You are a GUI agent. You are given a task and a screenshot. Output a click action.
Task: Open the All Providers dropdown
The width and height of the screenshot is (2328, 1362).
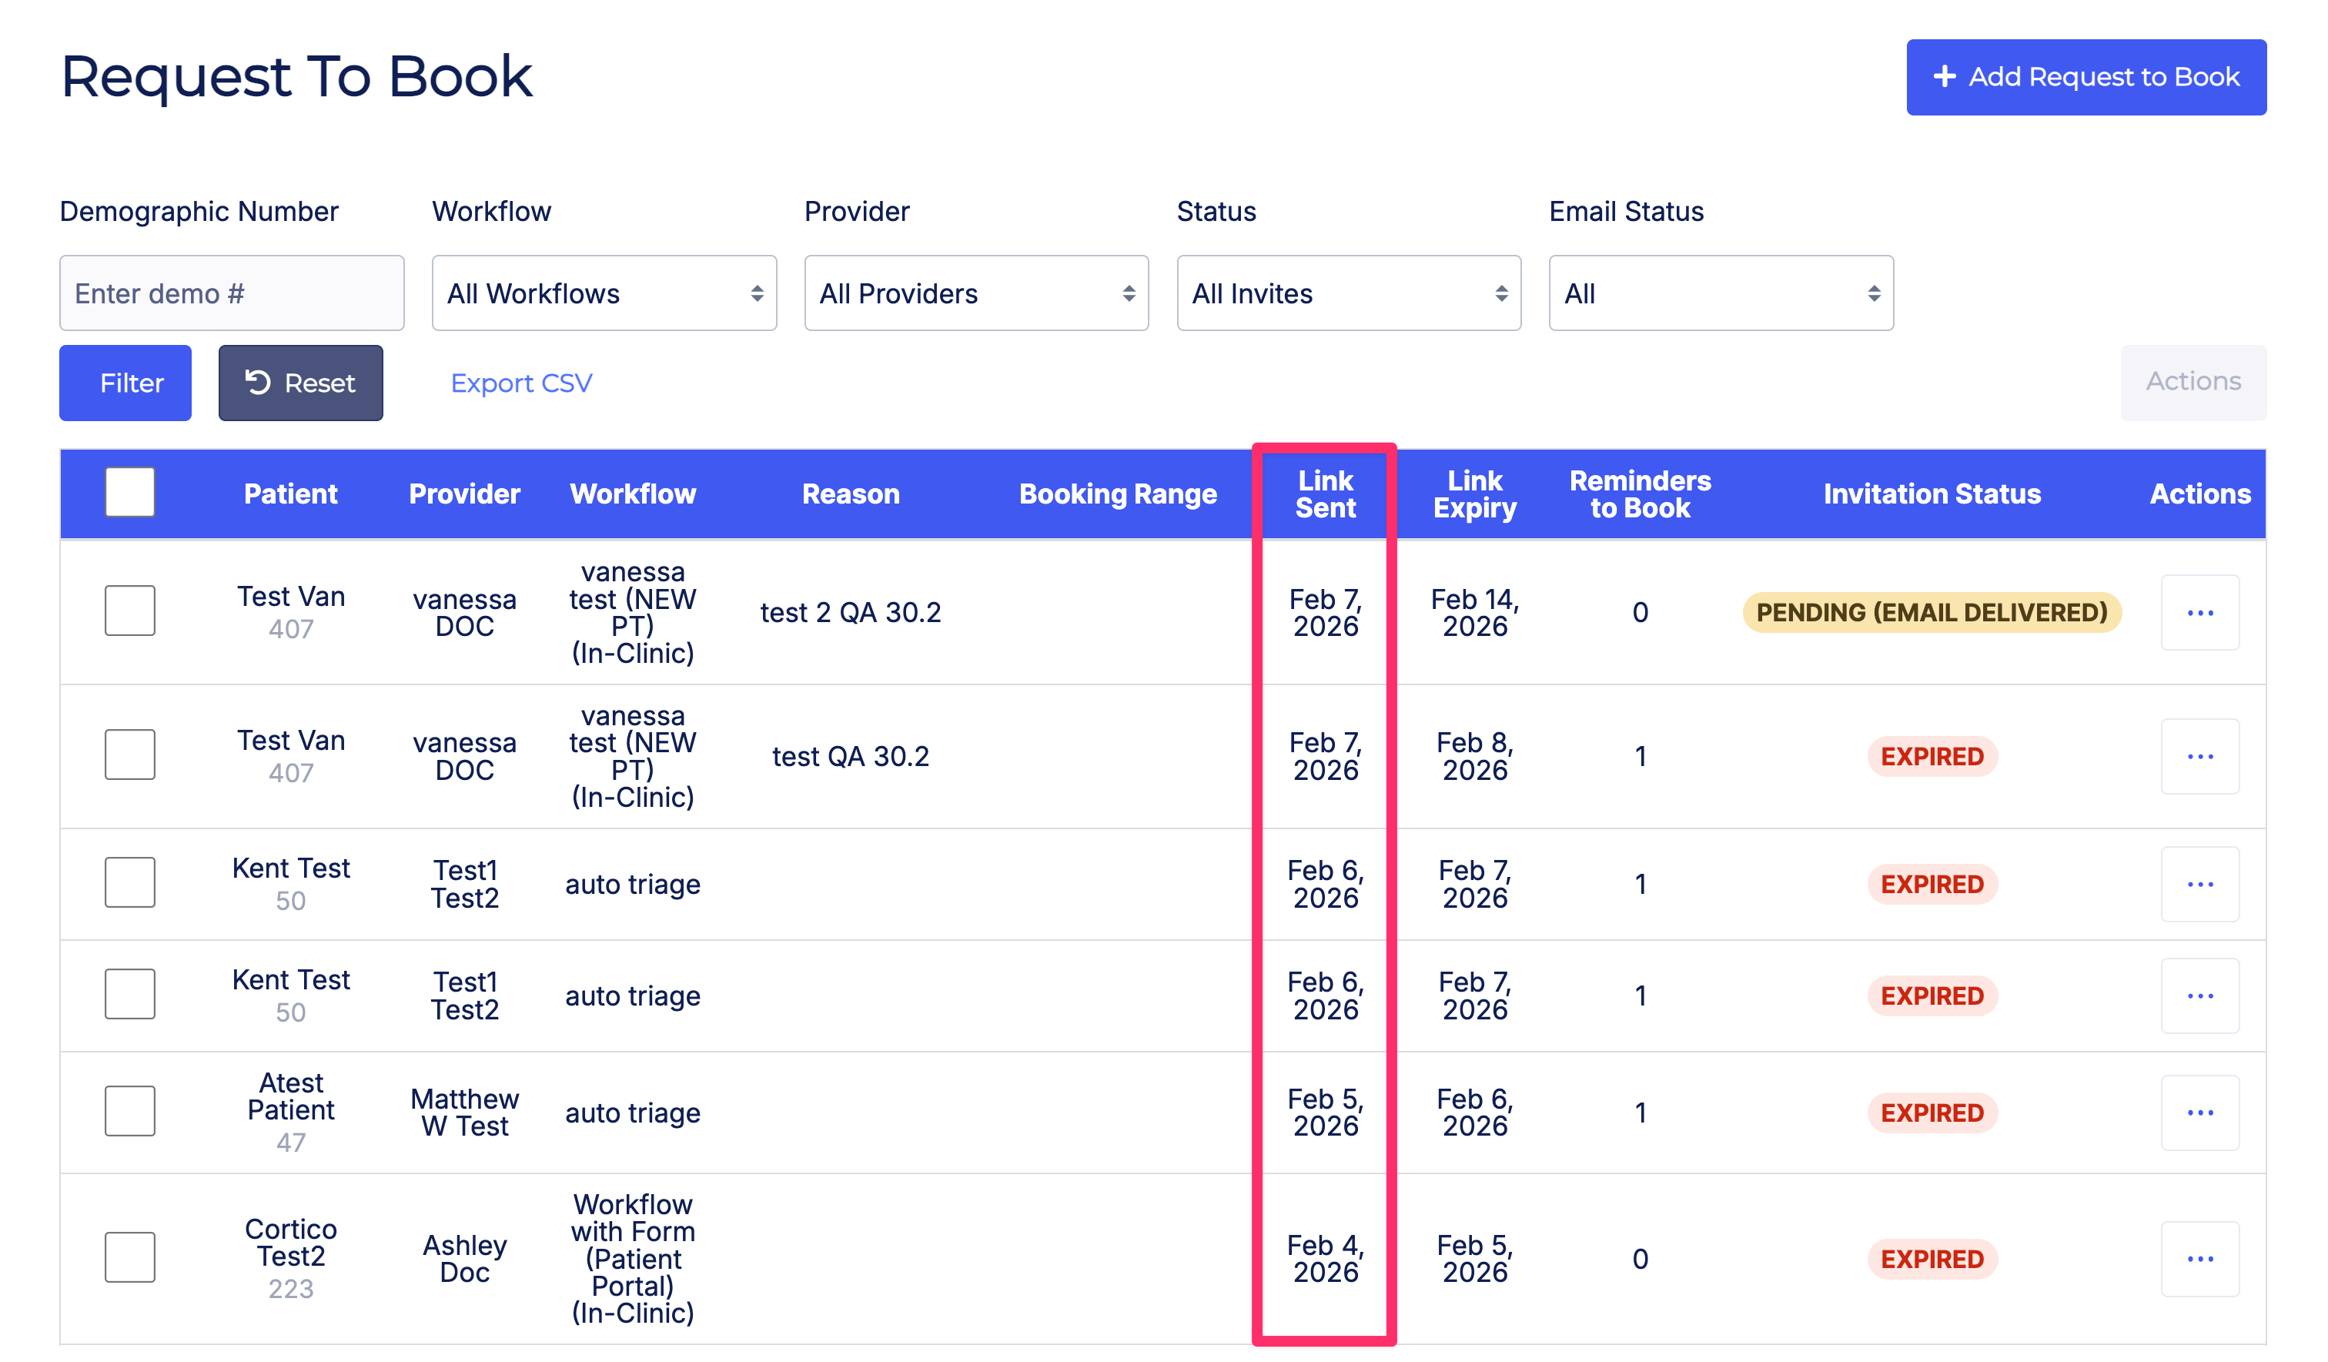pyautogui.click(x=975, y=294)
